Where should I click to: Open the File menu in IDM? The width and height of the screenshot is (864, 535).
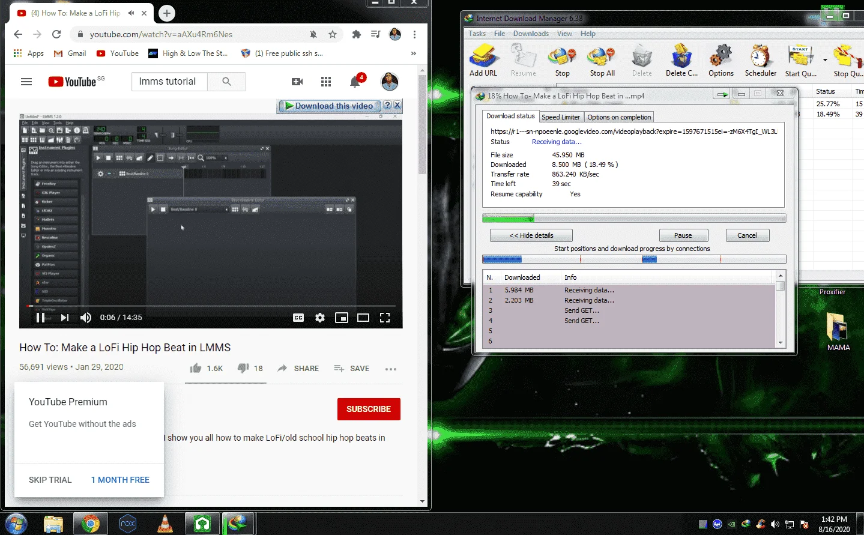(499, 34)
